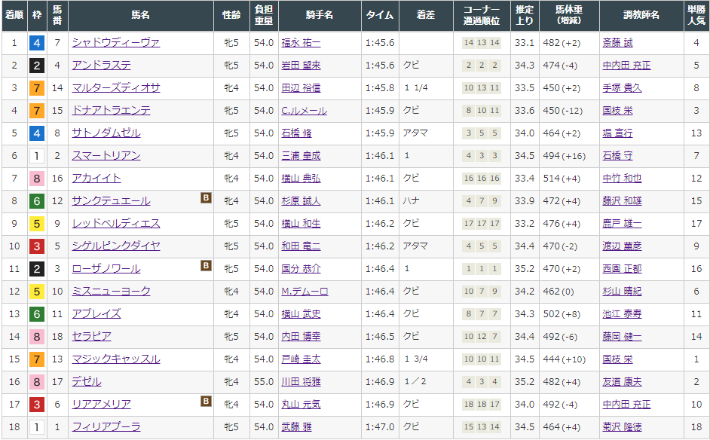Open horse page for アンドラステ
Viewport: 710px width, 440px height.
click(x=101, y=66)
